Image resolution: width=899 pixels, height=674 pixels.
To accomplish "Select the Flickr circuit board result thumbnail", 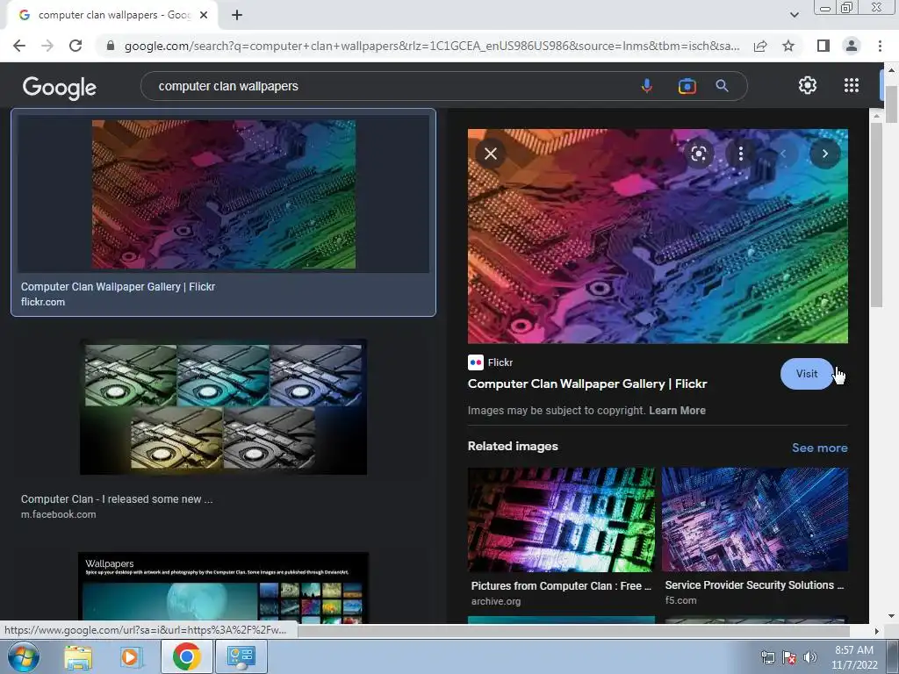I will tap(224, 194).
